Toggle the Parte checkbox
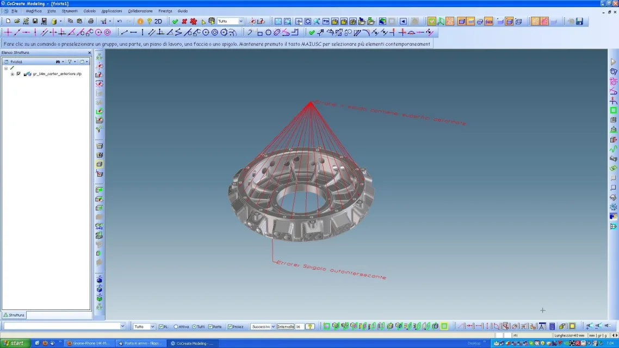The height and width of the screenshot is (348, 619). (211, 327)
